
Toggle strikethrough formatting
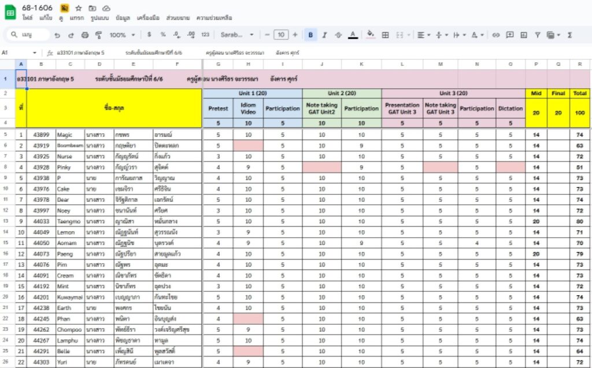click(x=338, y=35)
